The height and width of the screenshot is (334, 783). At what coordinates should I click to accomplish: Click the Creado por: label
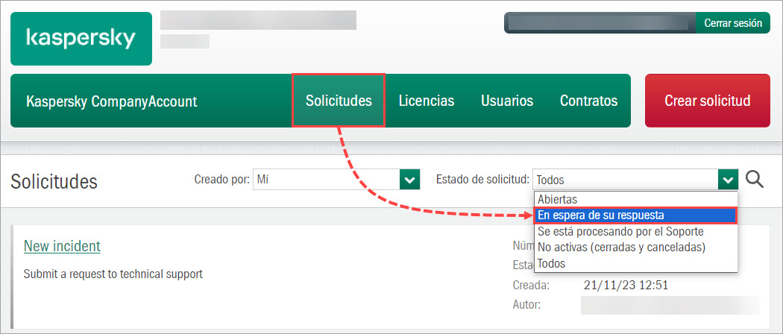221,179
